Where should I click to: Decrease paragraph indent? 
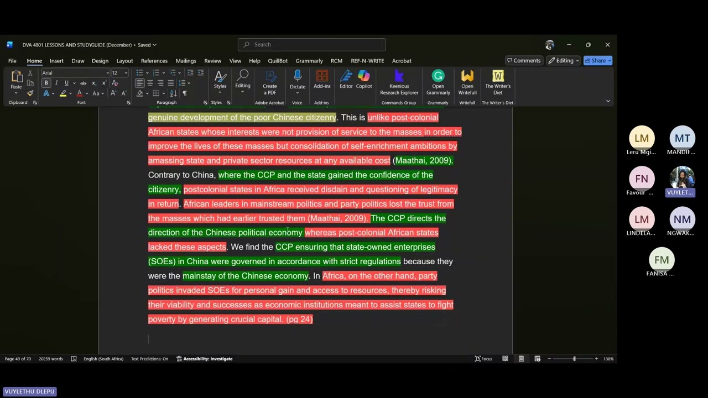coord(190,73)
